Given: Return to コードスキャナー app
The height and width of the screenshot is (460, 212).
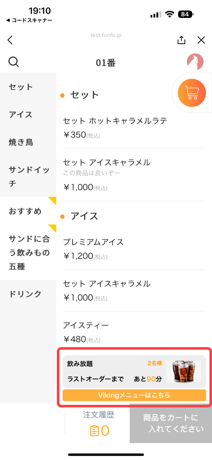Looking at the screenshot, I should [29, 20].
